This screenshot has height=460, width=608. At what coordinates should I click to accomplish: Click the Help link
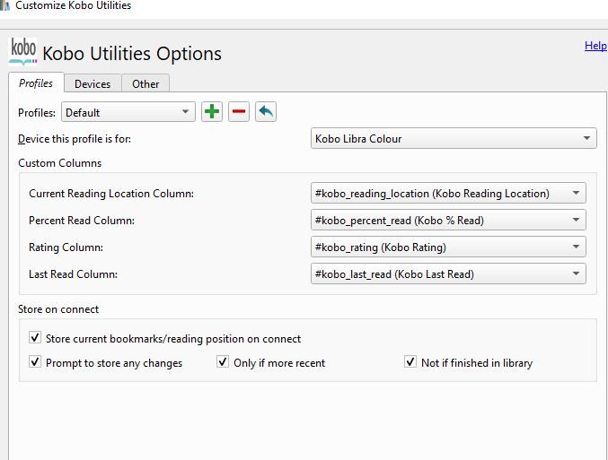point(595,46)
